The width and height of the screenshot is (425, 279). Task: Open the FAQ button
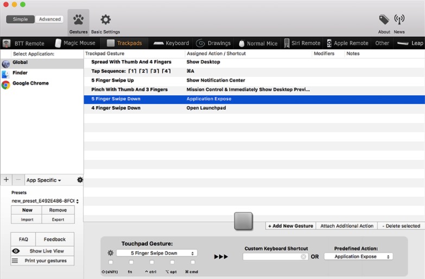(23, 239)
